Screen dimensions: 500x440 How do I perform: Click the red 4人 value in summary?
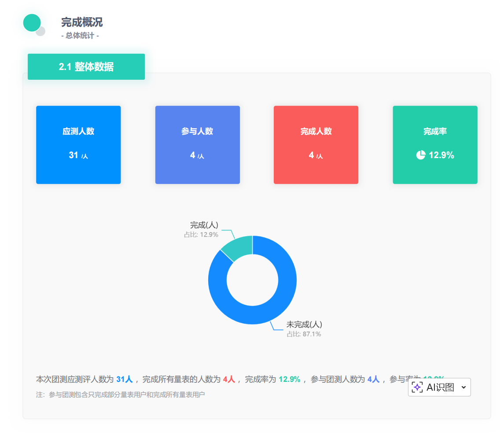pyautogui.click(x=229, y=379)
